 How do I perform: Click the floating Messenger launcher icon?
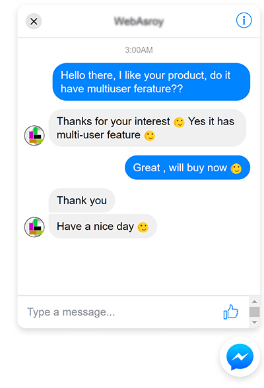click(240, 356)
